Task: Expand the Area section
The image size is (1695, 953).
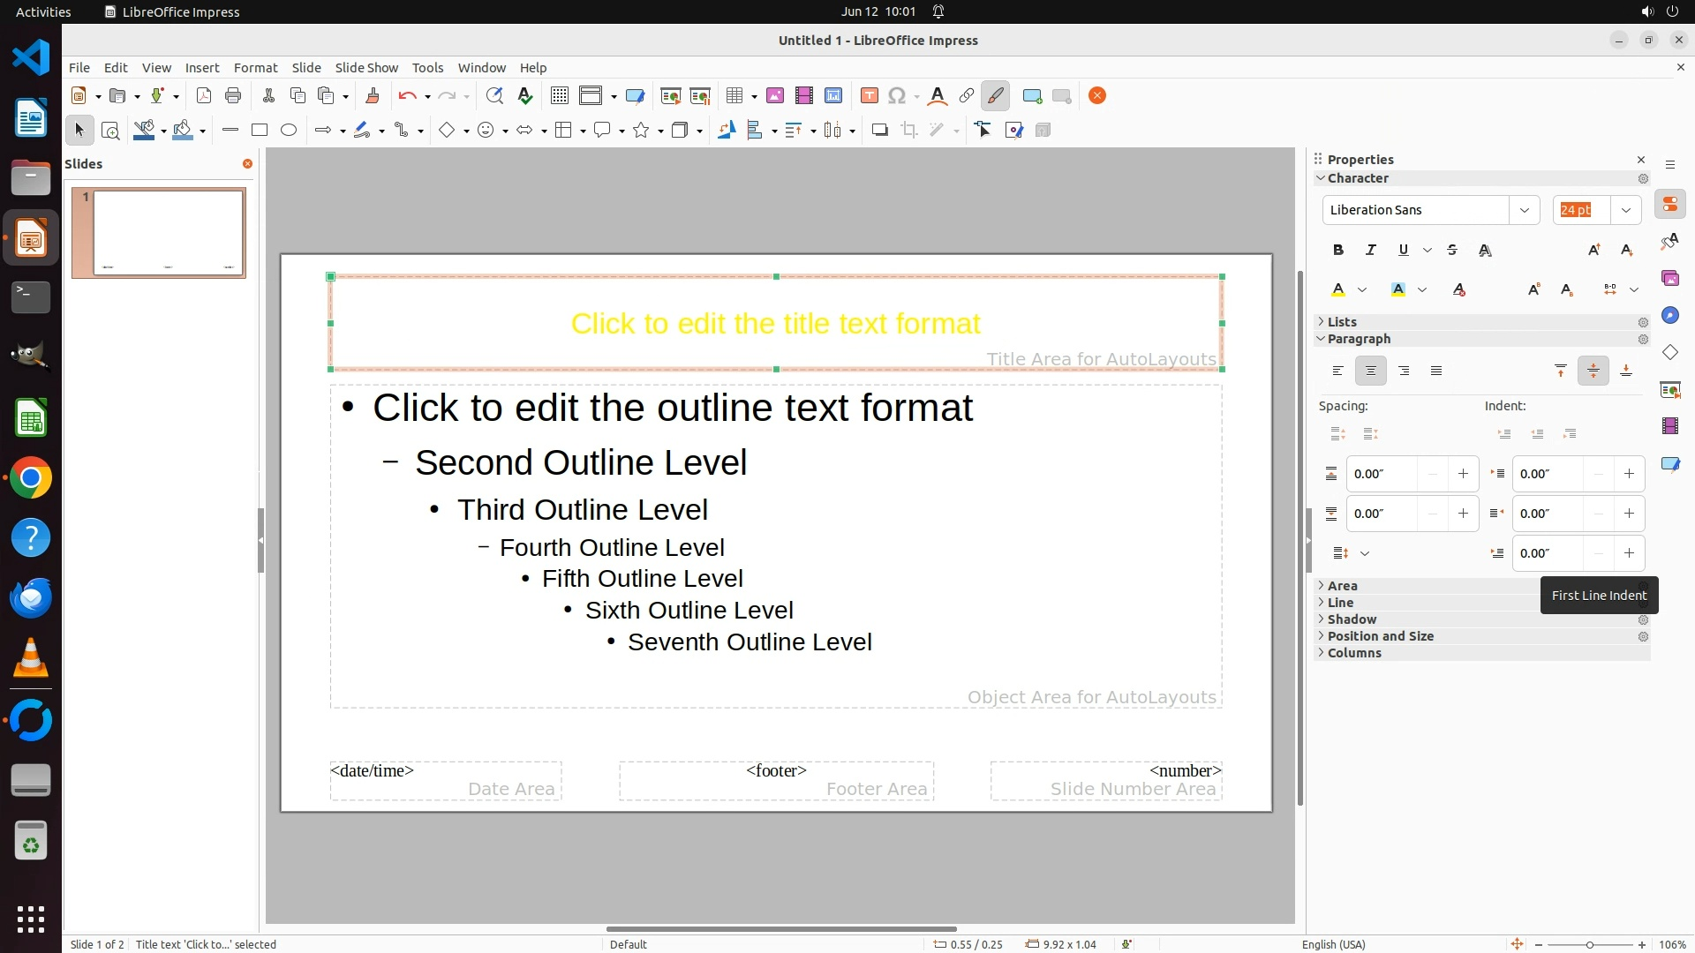Action: coord(1342,586)
